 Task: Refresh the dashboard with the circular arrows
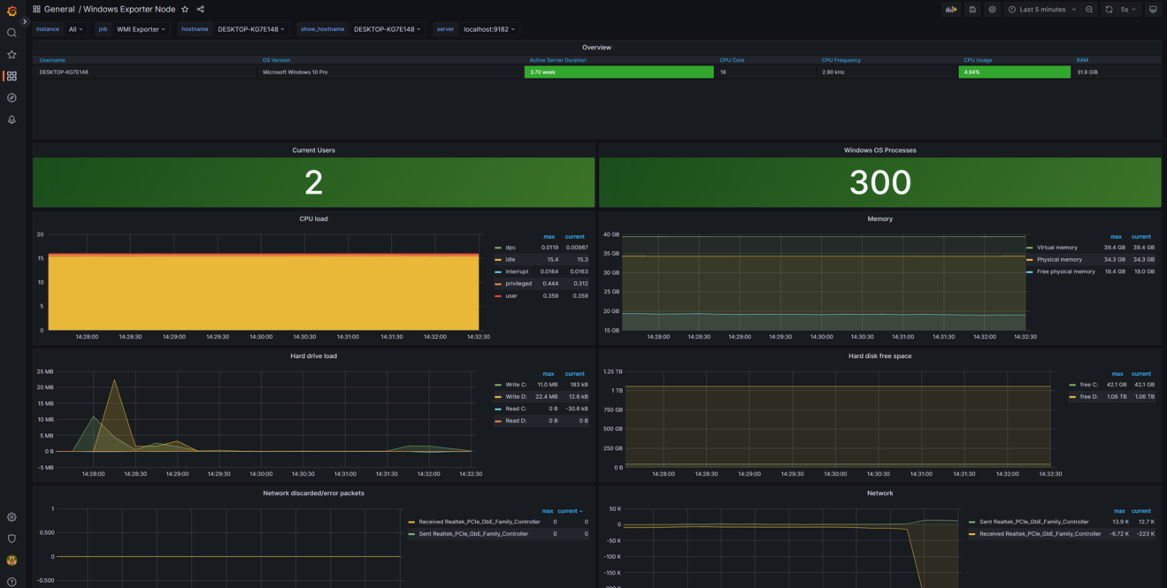(x=1109, y=10)
